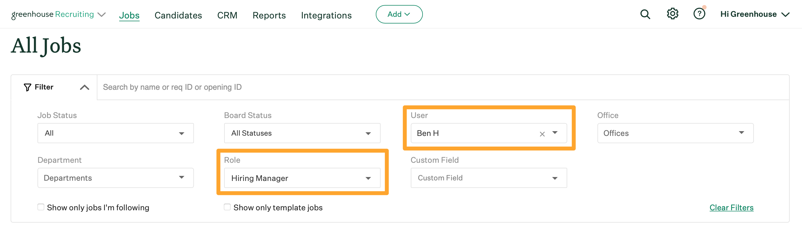The image size is (802, 231).
Task: Go to the Candidates tab
Action: click(x=178, y=15)
